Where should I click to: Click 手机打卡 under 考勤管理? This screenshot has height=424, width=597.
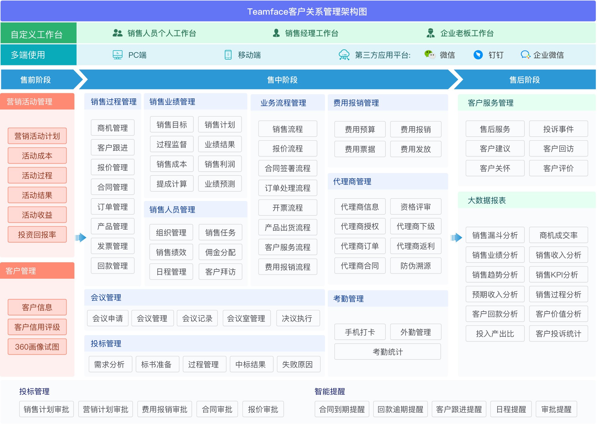[x=360, y=332]
